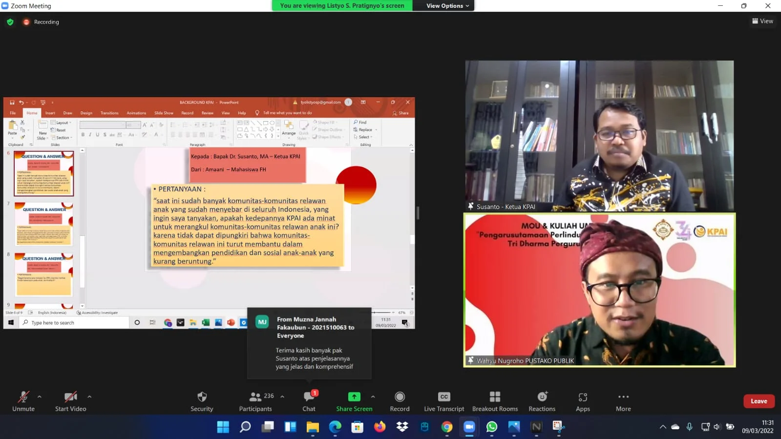Select slide 8 thumbnail in the slide panel
The height and width of the screenshot is (439, 781).
pyautogui.click(x=44, y=274)
